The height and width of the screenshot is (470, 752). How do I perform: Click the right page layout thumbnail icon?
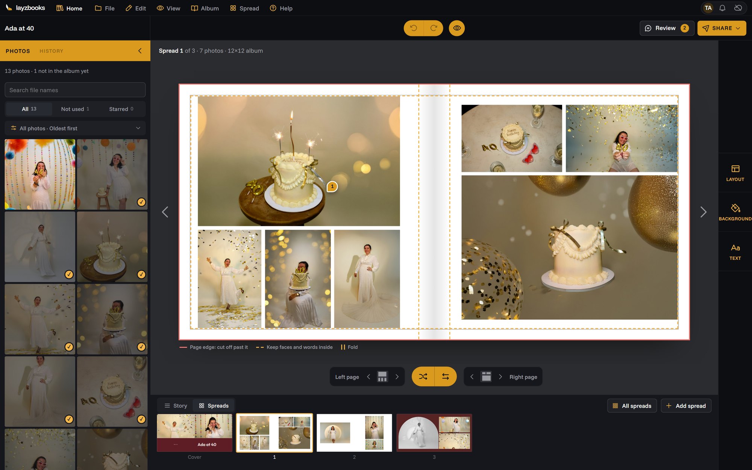tap(486, 377)
